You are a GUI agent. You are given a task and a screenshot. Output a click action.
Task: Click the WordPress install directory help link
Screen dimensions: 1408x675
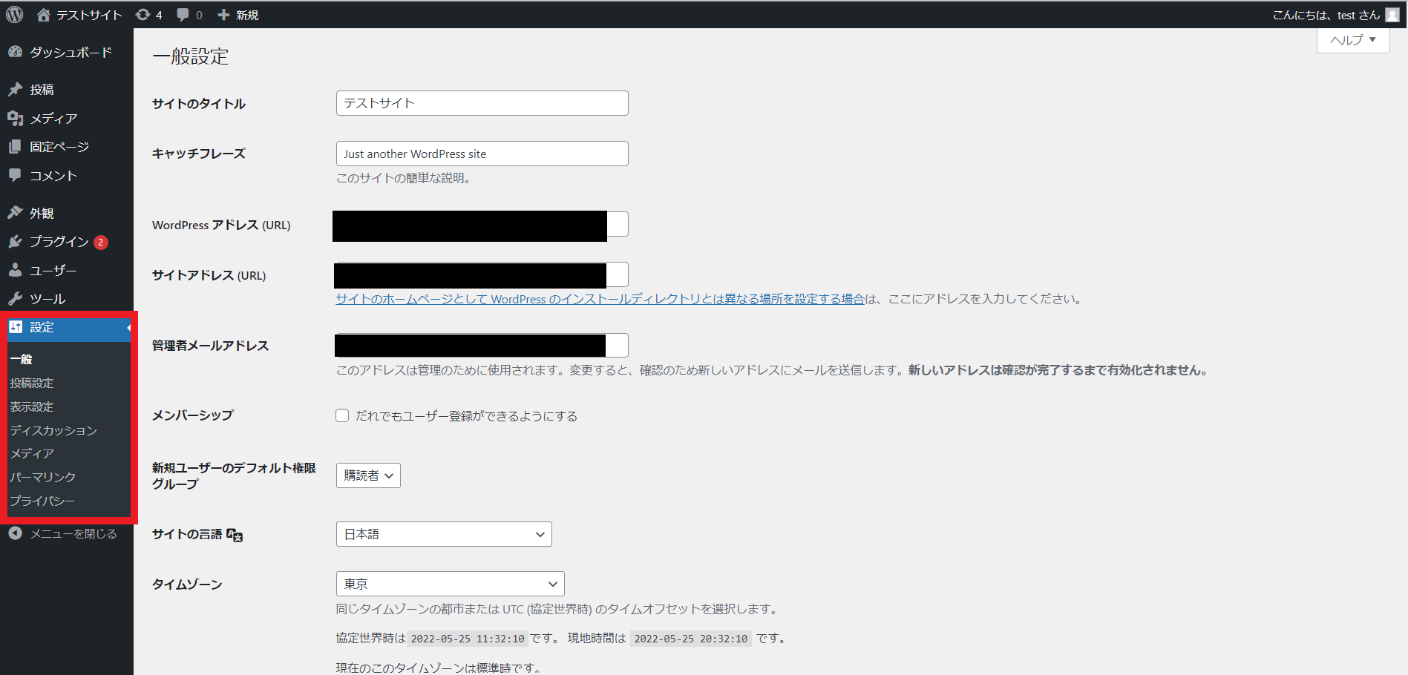[x=600, y=299]
